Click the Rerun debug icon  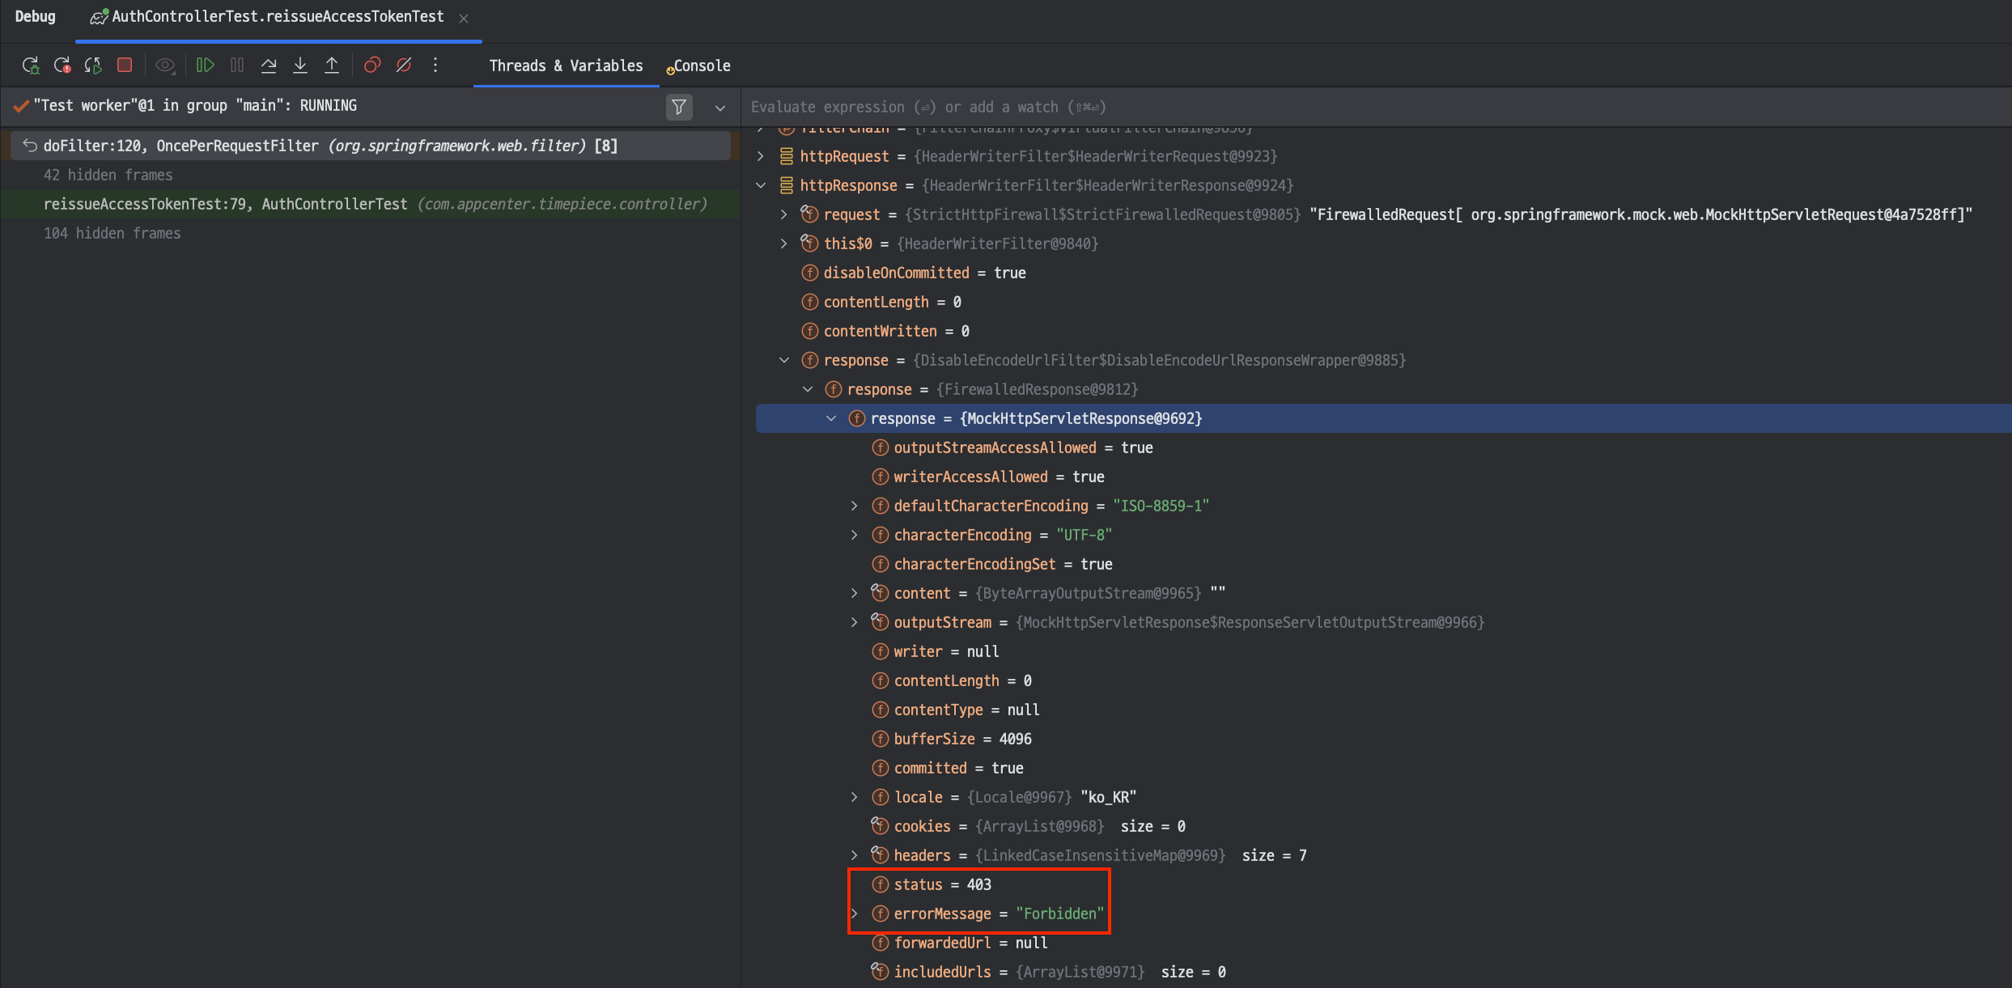[30, 66]
